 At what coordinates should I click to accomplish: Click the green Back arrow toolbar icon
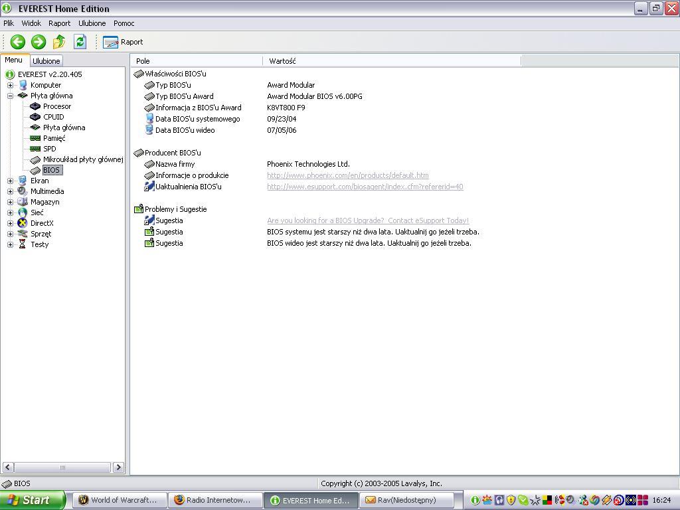coord(18,42)
